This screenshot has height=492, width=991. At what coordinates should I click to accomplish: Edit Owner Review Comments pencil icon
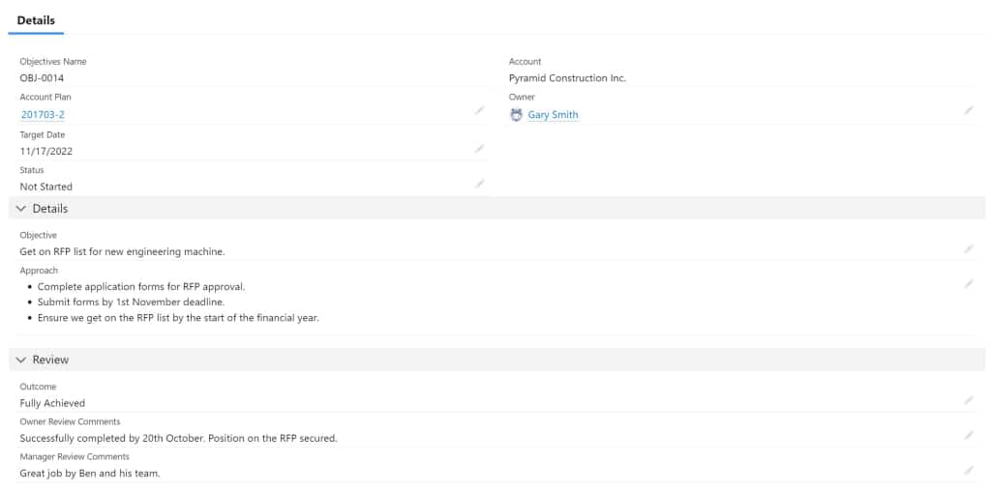(x=968, y=435)
